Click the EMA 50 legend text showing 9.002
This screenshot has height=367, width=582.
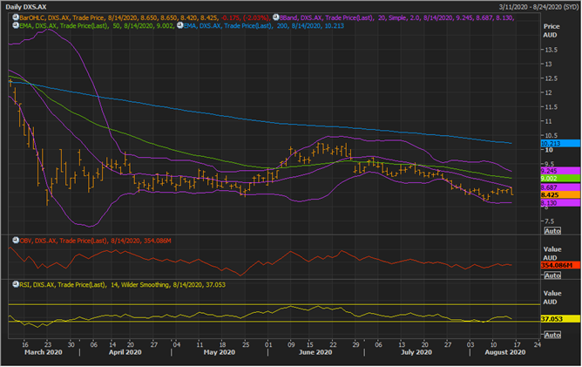[98, 25]
